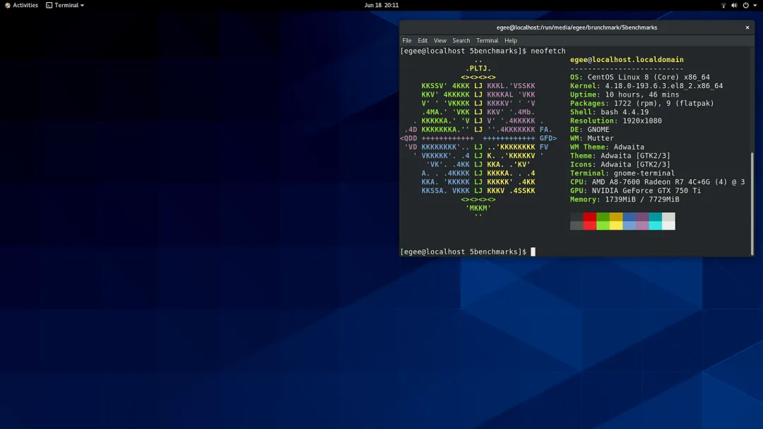Close the terminal window with the X
The image size is (763, 429).
click(x=747, y=28)
